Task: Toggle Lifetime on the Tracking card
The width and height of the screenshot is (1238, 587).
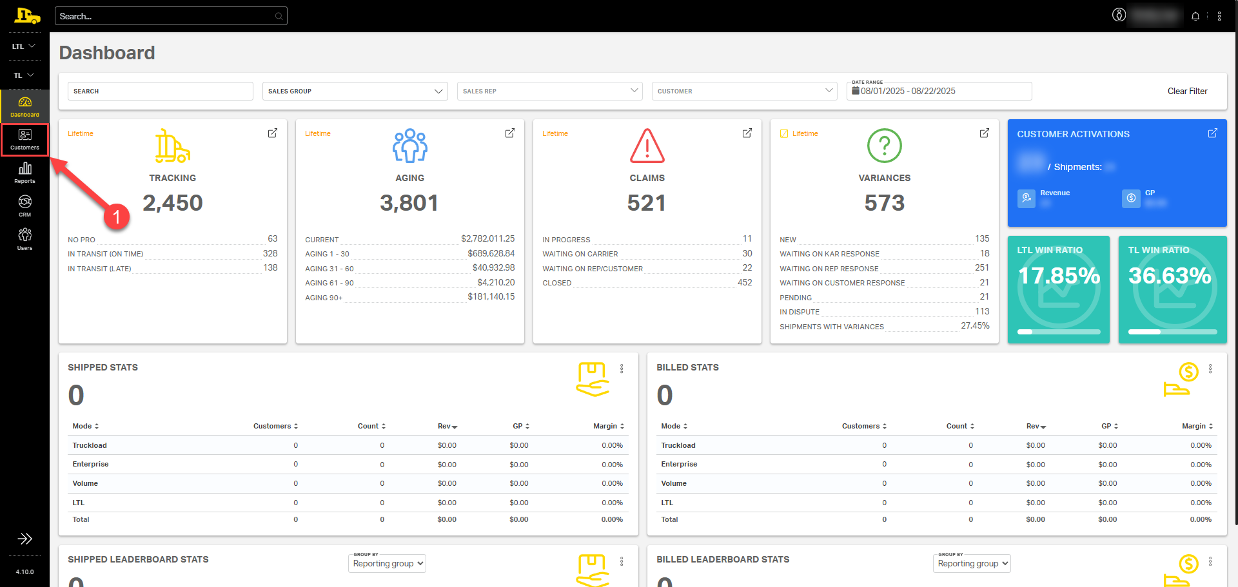Action: pos(81,133)
